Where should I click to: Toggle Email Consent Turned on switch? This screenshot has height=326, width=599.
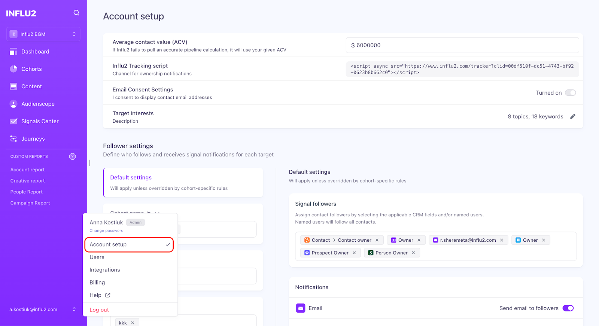pos(570,93)
